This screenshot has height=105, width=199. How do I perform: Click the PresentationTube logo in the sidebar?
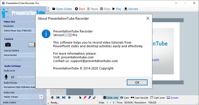click(23, 13)
